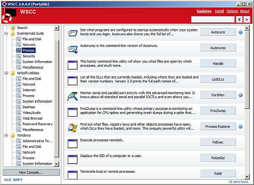This screenshot has width=254, height=185.
Task: Click tree panel scroll up arrow
Action: [56, 28]
